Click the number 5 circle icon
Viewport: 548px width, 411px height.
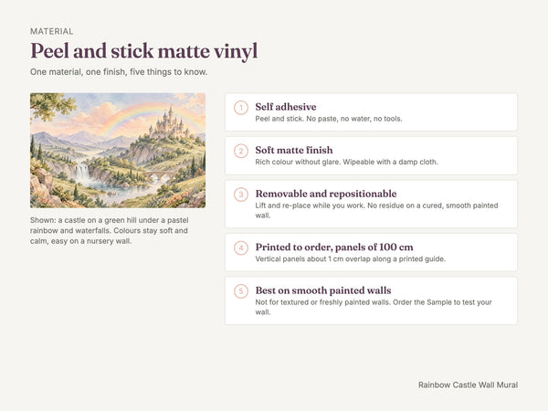(x=241, y=291)
